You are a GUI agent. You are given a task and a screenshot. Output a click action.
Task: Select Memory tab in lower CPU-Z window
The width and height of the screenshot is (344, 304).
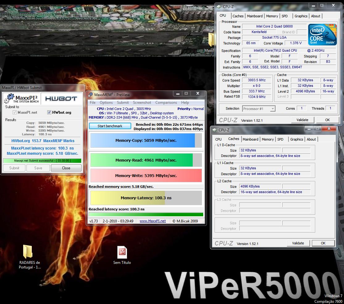[x=268, y=139]
